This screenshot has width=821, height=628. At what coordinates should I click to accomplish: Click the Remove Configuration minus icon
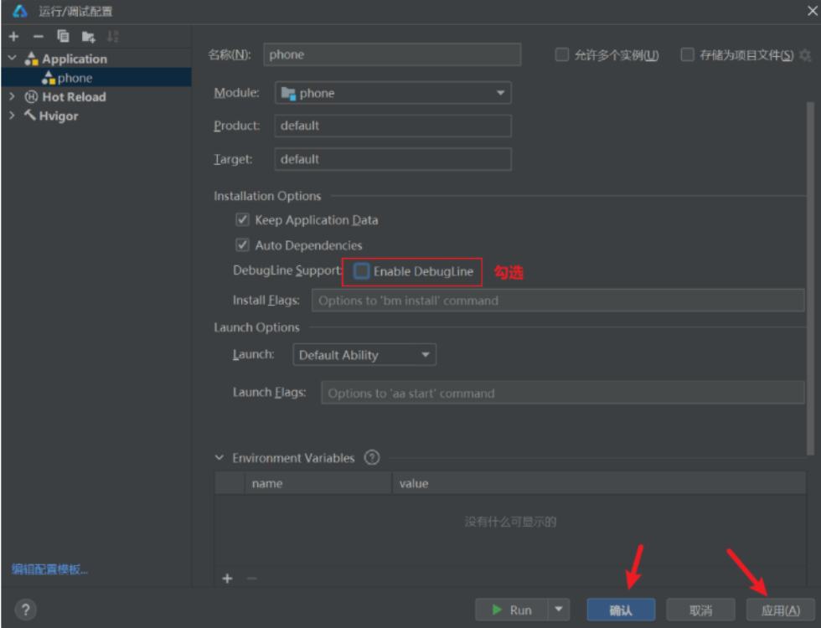pos(38,36)
